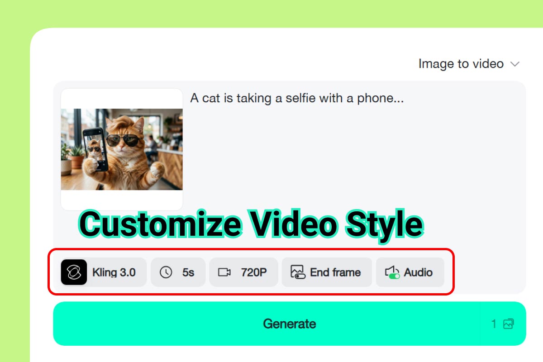Click the Customize Video Style heading
Screen dimensions: 543x362
[251, 225]
